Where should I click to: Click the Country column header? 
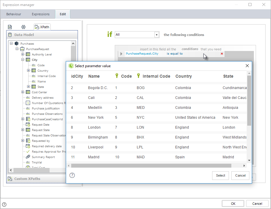click(x=184, y=76)
